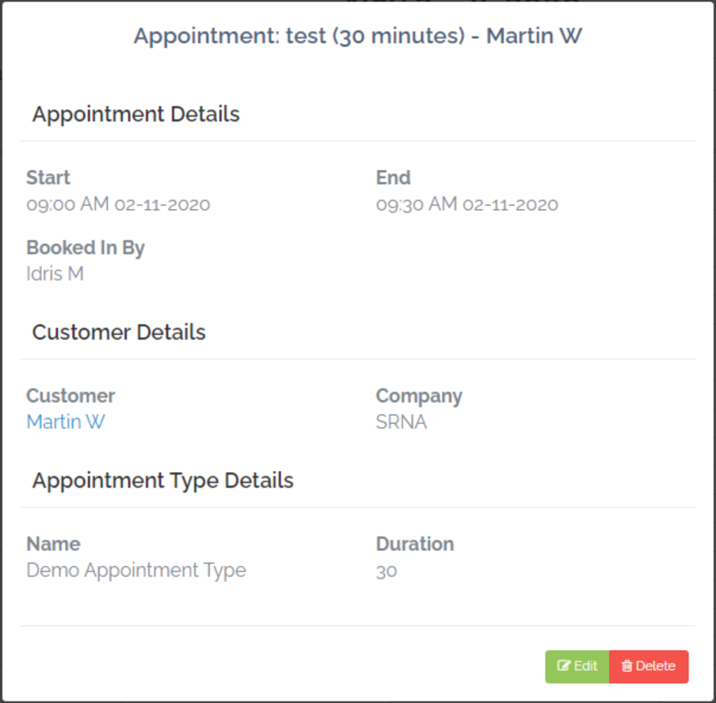Click the red Delete button

[649, 666]
